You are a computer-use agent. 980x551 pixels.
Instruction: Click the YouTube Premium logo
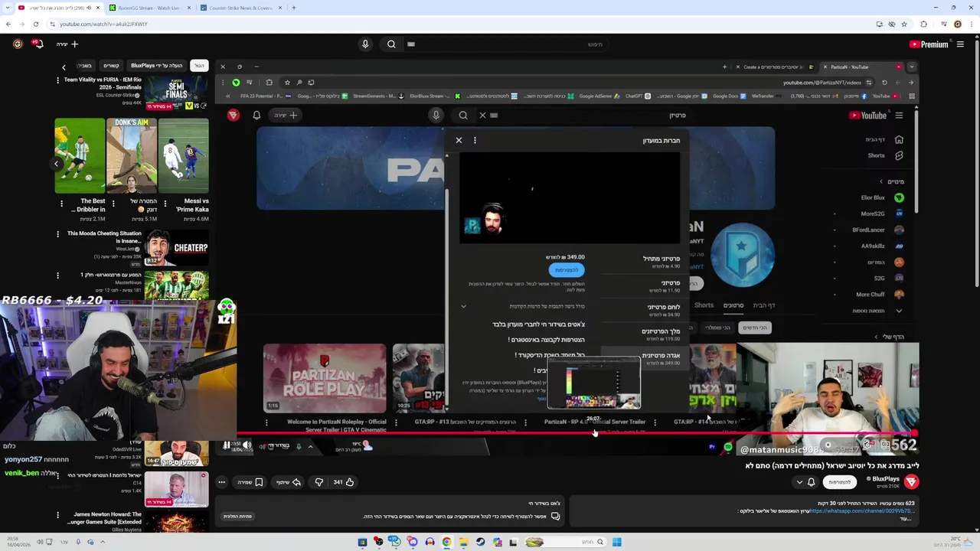pos(928,44)
